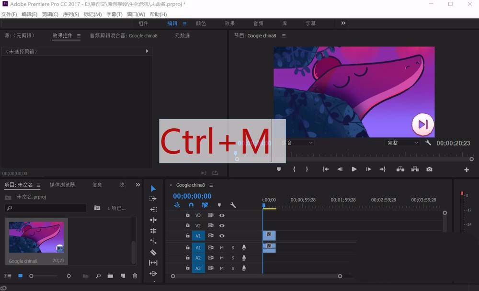
Task: Step forward one frame
Action: click(x=369, y=169)
